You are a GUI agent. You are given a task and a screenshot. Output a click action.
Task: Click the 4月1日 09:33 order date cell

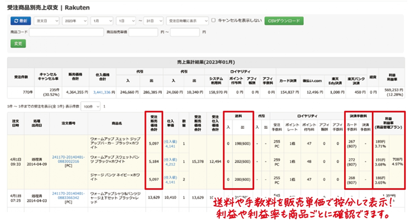[16, 162]
